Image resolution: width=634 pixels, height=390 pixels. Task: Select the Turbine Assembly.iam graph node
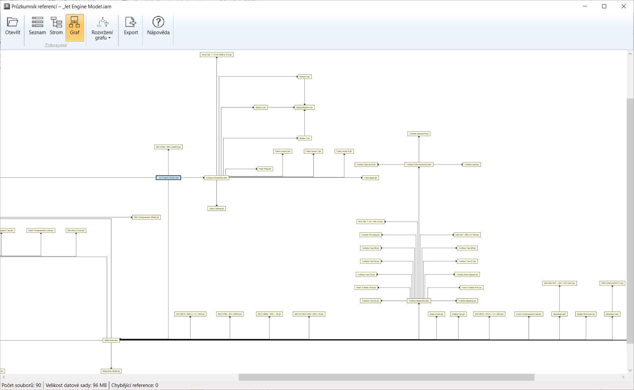[x=419, y=301]
